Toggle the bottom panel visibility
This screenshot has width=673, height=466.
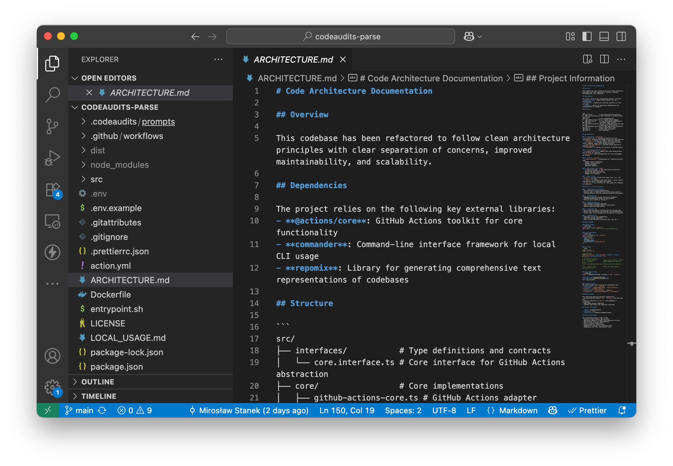point(604,36)
